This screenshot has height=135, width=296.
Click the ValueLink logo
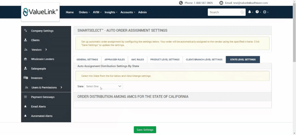(x=40, y=12)
